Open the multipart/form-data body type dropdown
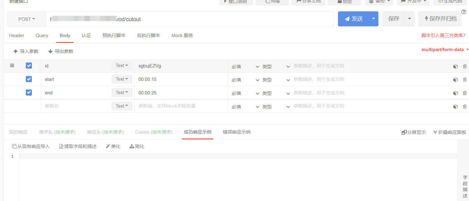This screenshot has height=201, width=469. (x=445, y=49)
